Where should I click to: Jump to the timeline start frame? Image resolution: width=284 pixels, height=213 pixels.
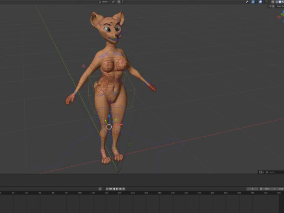[x=107, y=189]
